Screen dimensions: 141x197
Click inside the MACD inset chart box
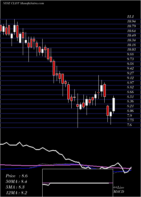(x=78, y=183)
